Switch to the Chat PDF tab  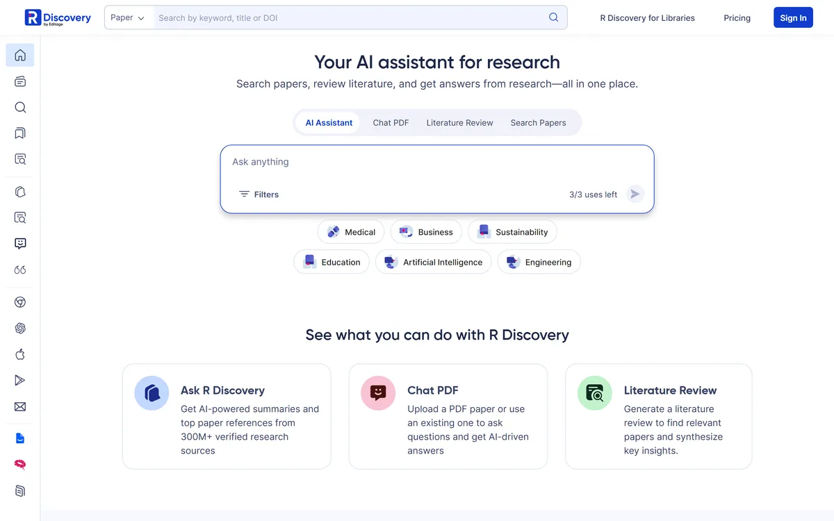(391, 123)
